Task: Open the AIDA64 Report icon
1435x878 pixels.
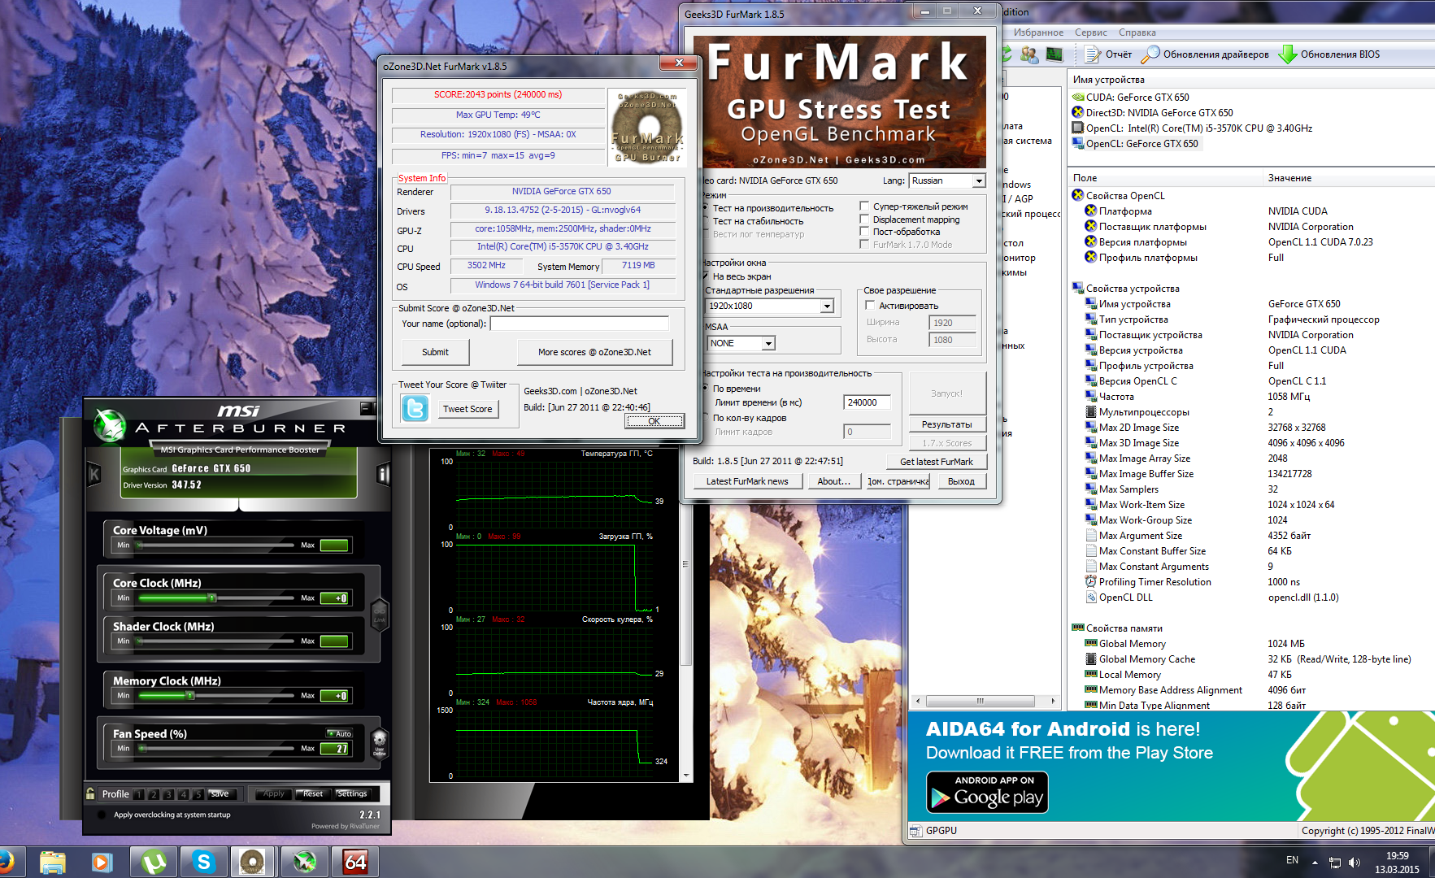Action: coord(1094,54)
